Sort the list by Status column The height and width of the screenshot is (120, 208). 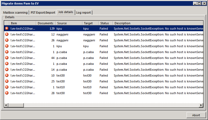tap(105, 23)
